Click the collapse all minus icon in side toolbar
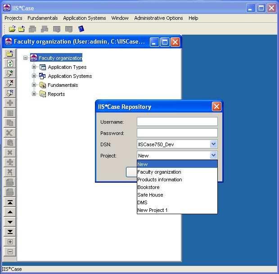279x274 pixels. click(10, 252)
